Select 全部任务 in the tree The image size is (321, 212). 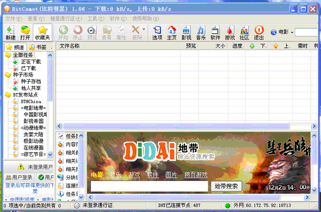pyautogui.click(x=23, y=55)
